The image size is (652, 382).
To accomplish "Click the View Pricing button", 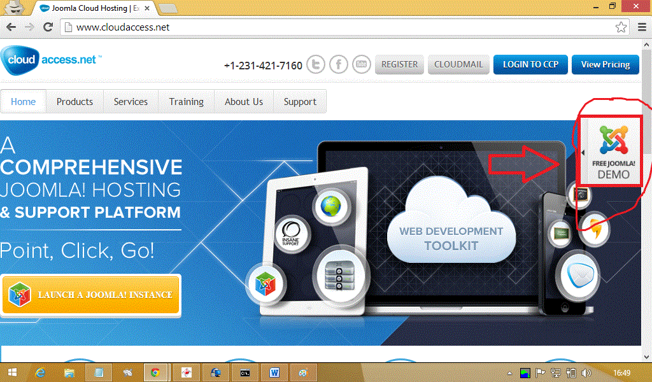I will (x=606, y=64).
